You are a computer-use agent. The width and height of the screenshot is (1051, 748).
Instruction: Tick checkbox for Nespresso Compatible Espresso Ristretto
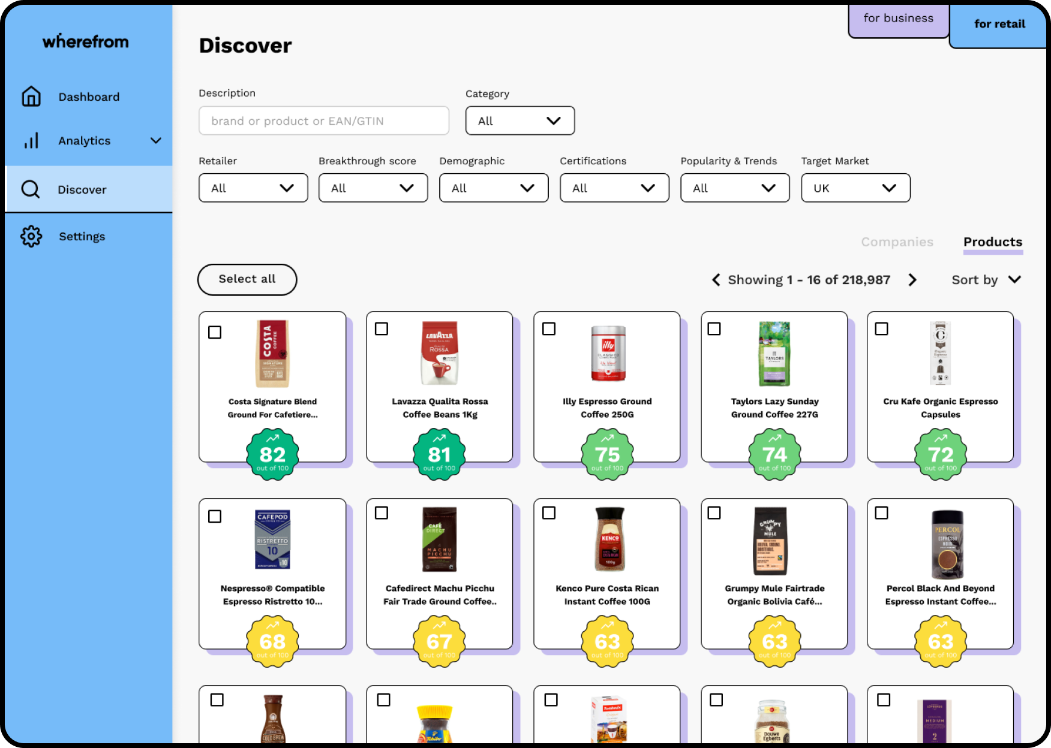tap(215, 516)
